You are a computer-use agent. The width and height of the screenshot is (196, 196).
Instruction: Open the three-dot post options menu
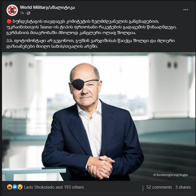[x=185, y=10]
